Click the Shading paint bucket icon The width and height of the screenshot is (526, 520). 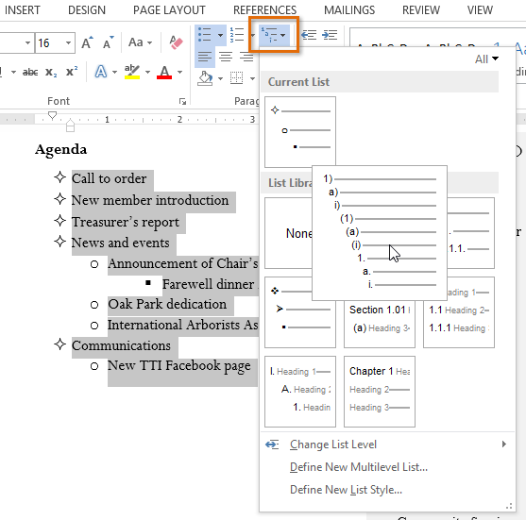205,78
